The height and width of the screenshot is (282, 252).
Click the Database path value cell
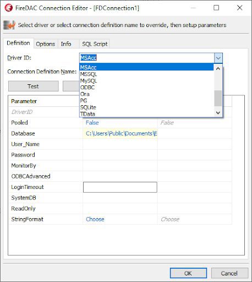[x=120, y=133]
